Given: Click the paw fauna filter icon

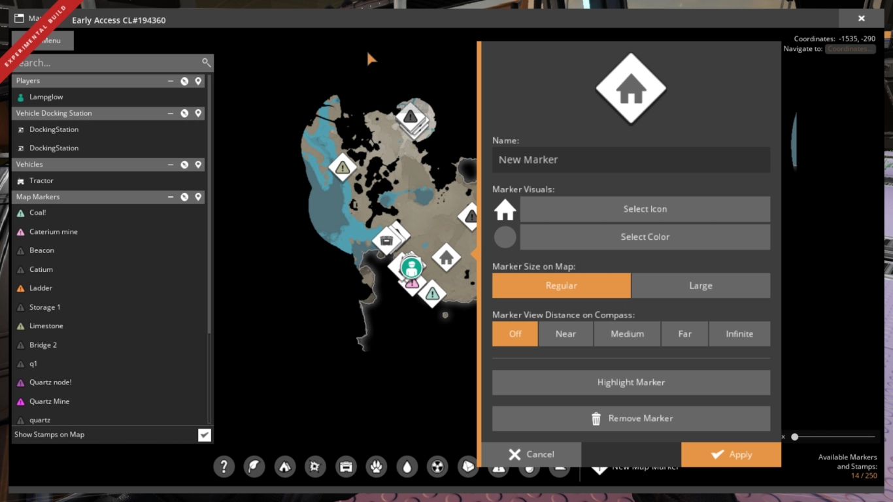Looking at the screenshot, I should pos(376,467).
